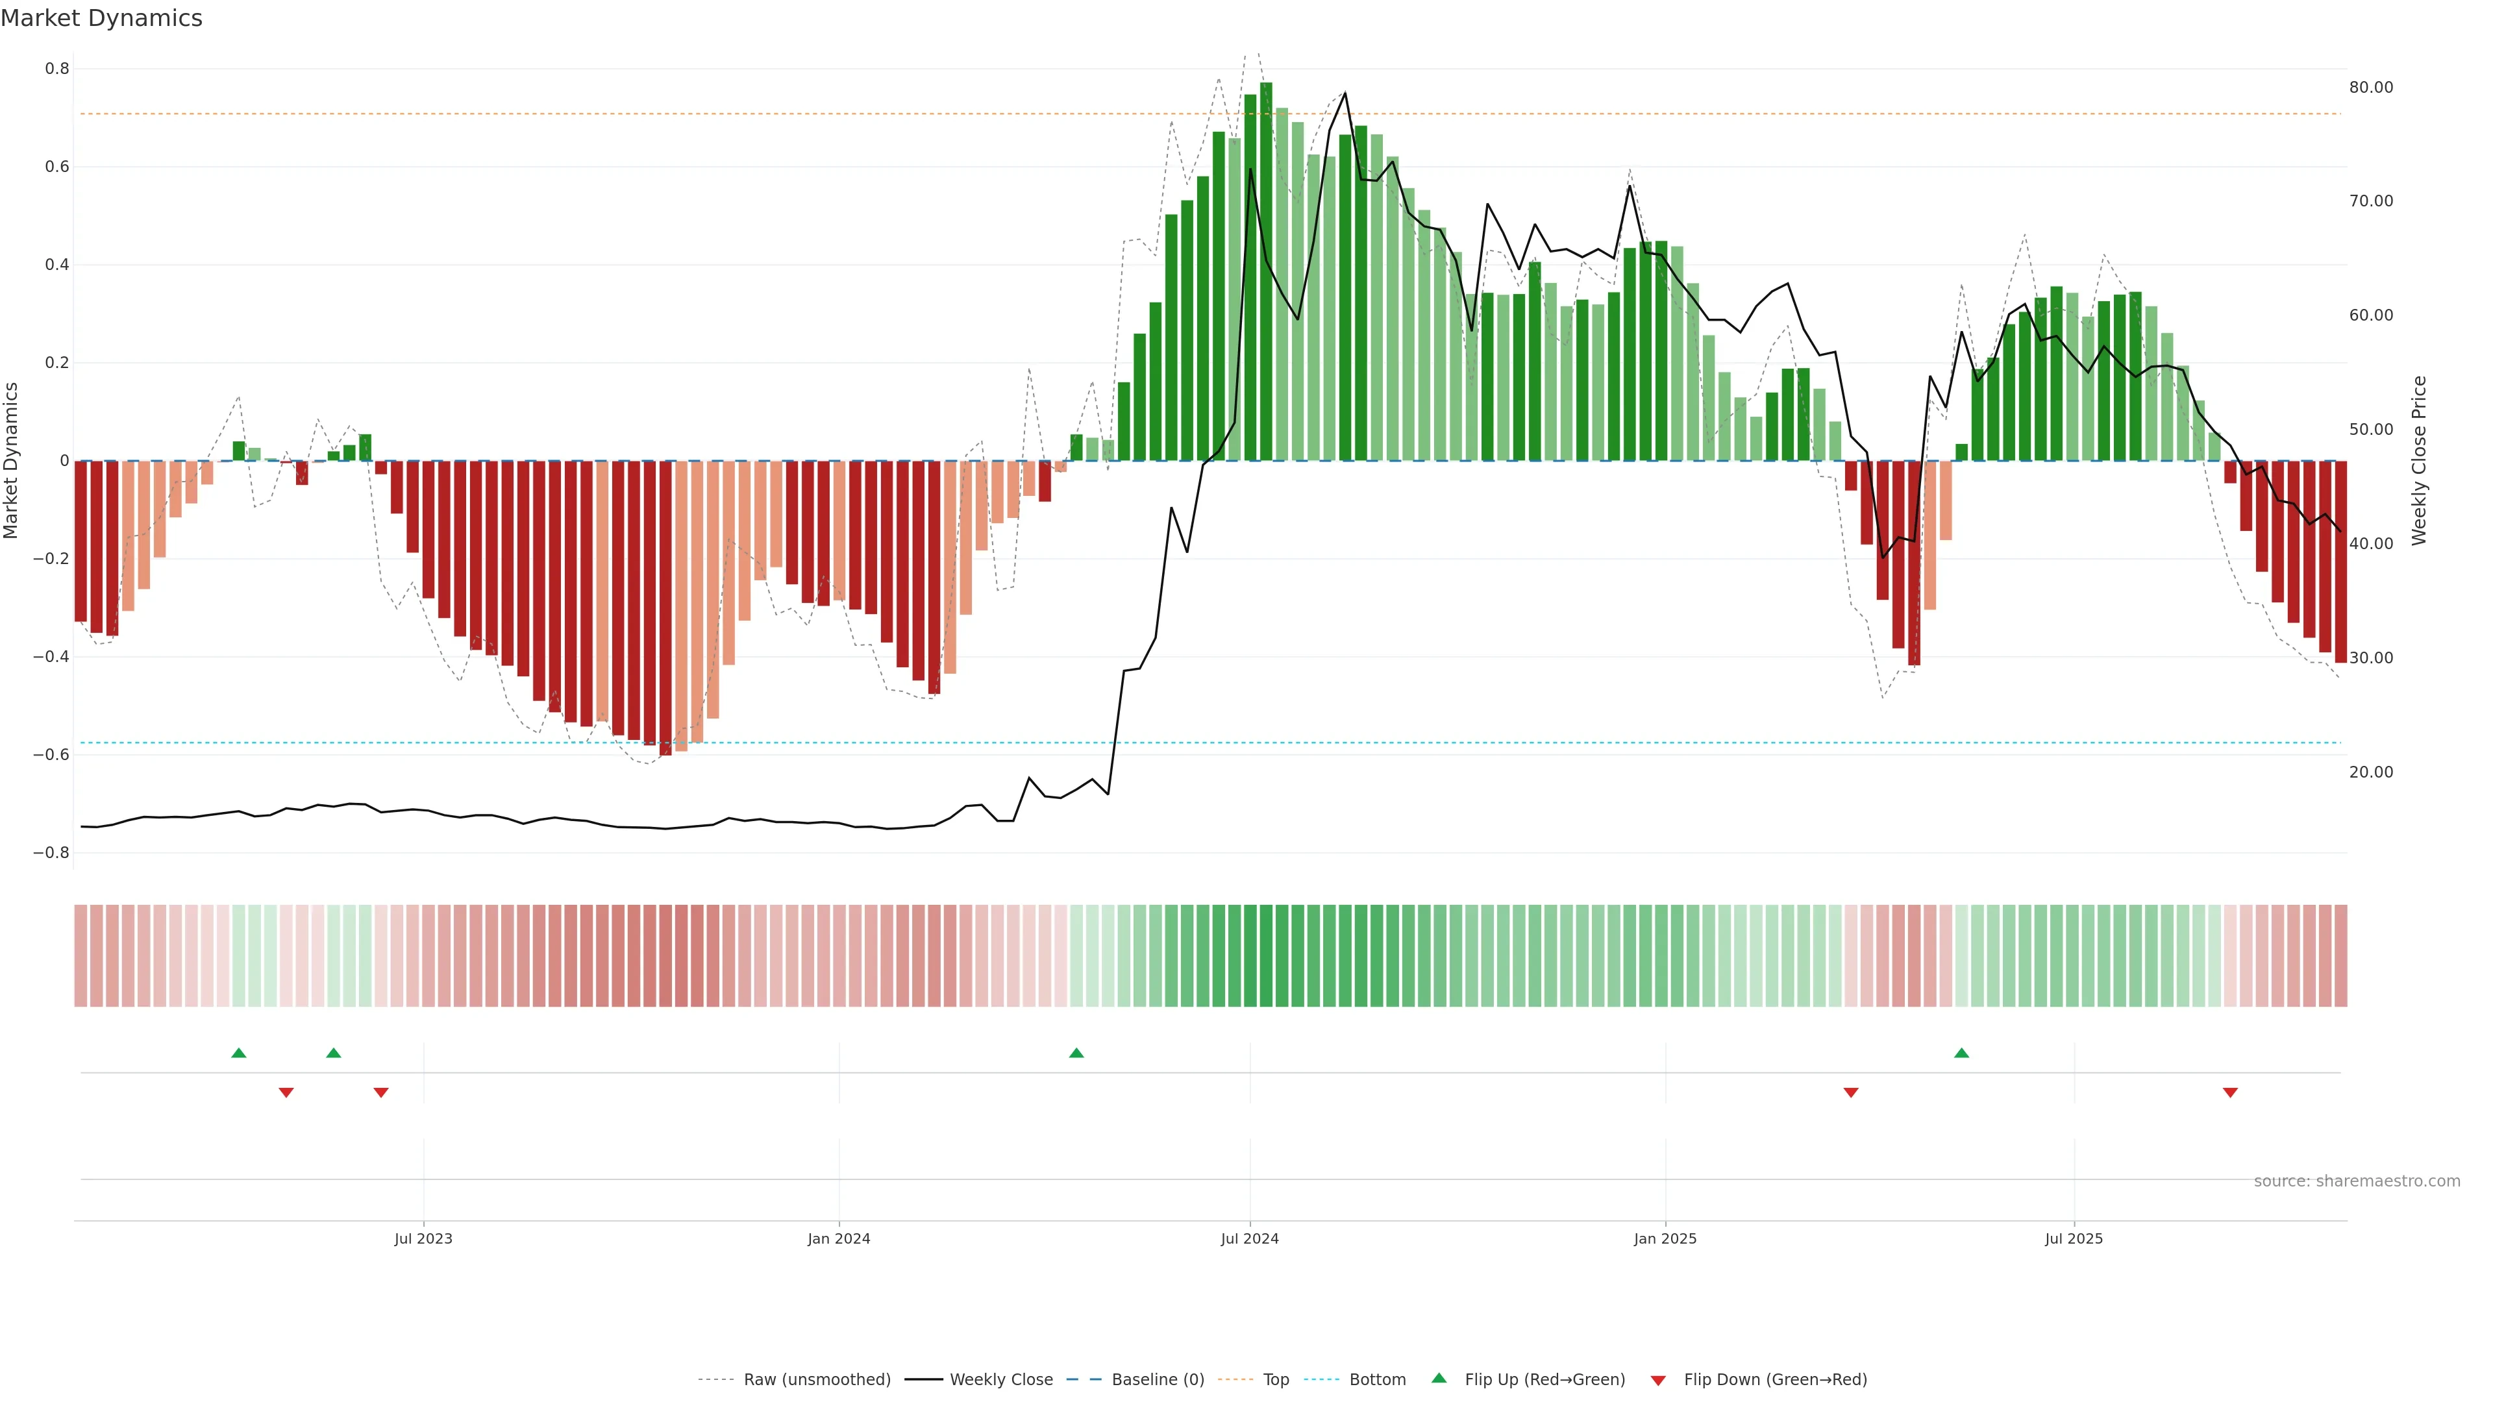The image size is (2493, 1402).
Task: Click the Market Dynamics chart title
Action: [x=102, y=18]
